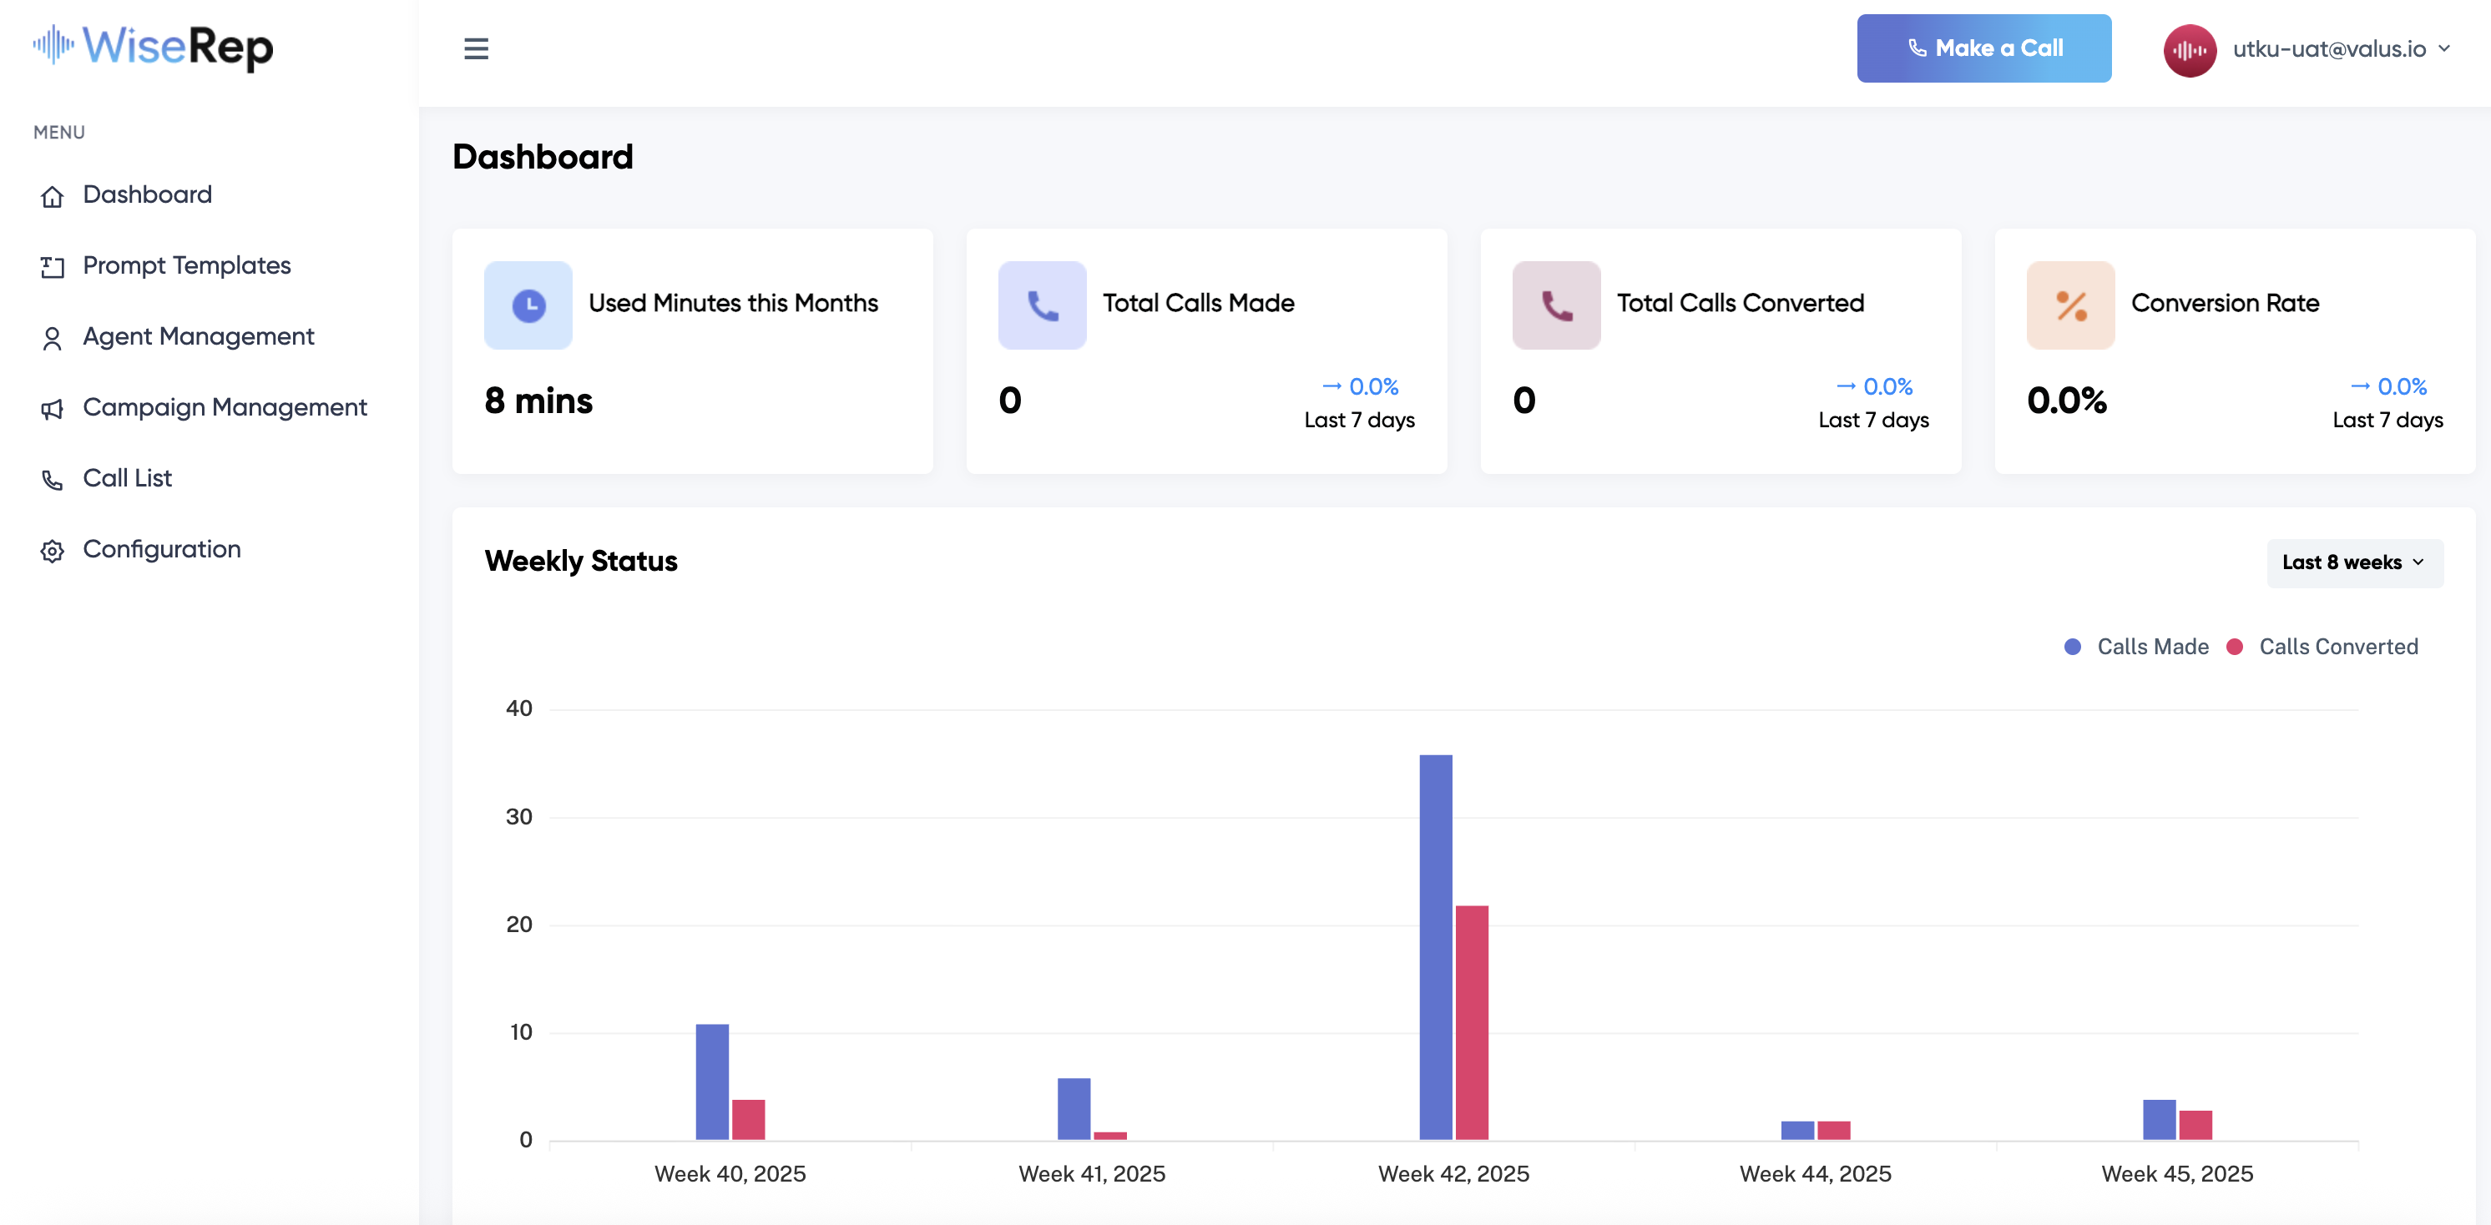Toggle the Calls Made legend entry
The height and width of the screenshot is (1225, 2491).
pos(2137,646)
